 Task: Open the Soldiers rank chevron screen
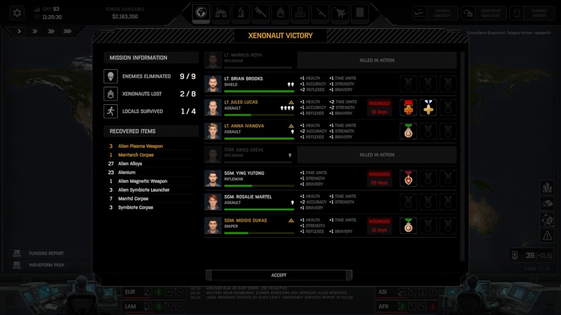(280, 13)
